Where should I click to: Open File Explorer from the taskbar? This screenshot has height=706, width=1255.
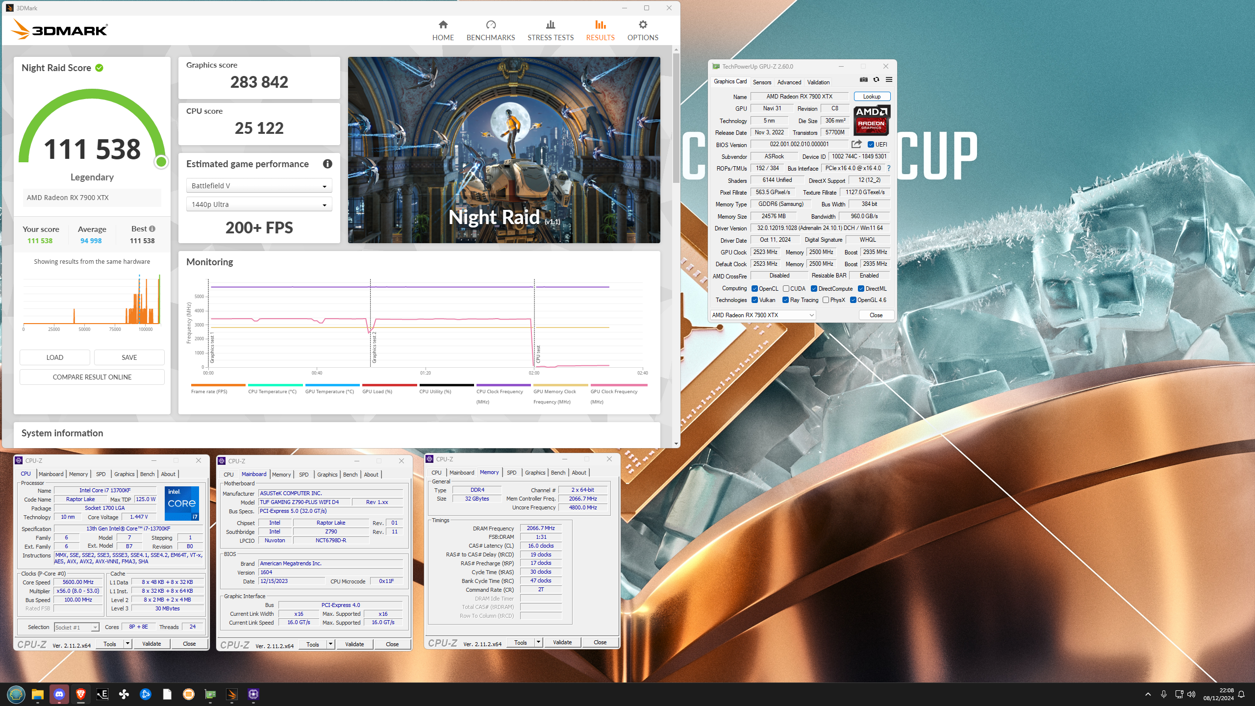click(38, 694)
